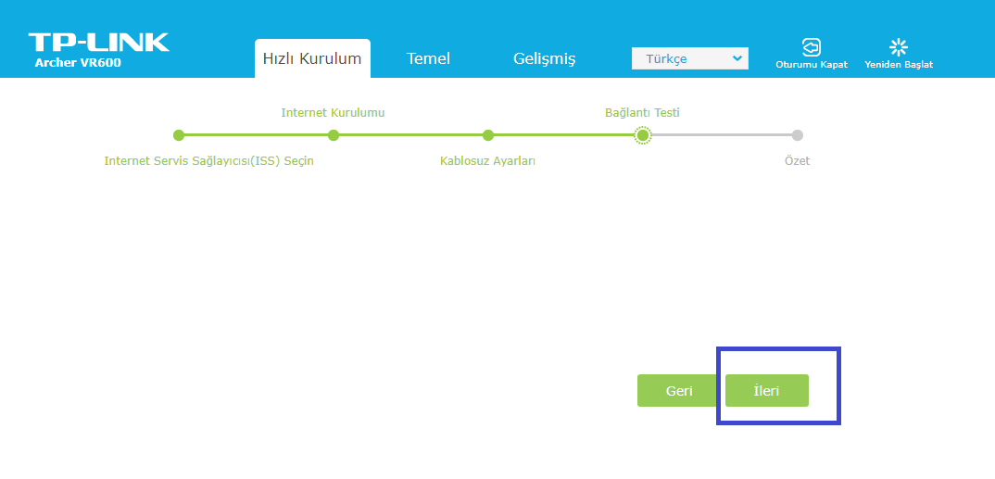Click the active Bağlantı Testi step dot
The image size is (995, 479).
[642, 135]
